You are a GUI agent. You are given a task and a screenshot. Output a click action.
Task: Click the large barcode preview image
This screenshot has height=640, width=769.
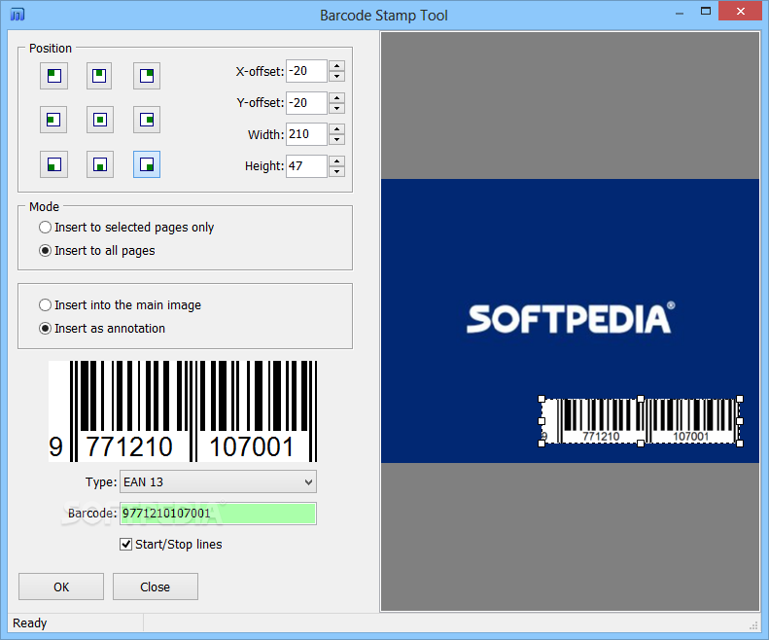pos(183,411)
